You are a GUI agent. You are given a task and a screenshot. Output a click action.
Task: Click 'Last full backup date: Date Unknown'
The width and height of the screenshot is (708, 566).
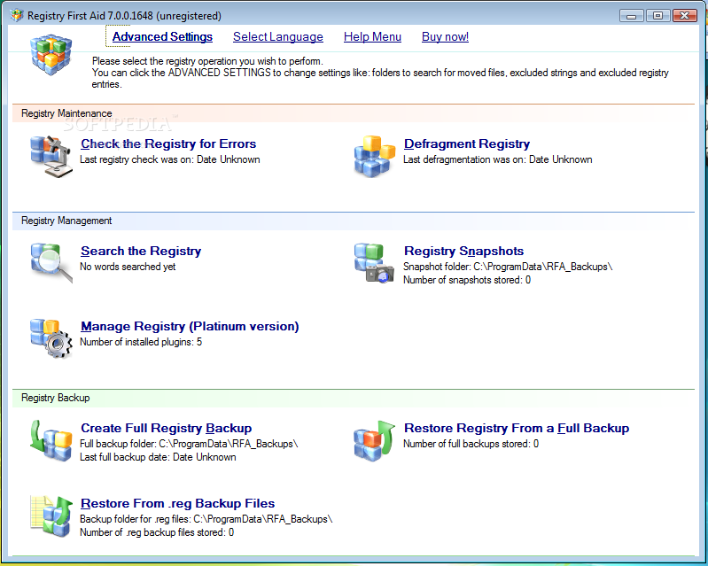158,457
